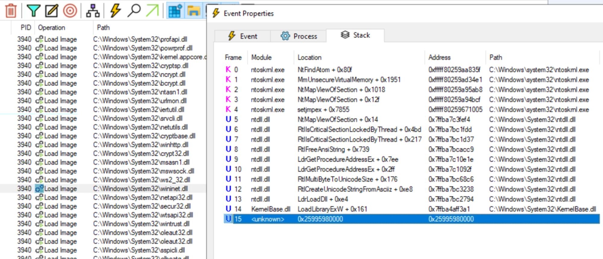Open Find with the magnifier icon
The width and height of the screenshot is (603, 259).
[134, 11]
